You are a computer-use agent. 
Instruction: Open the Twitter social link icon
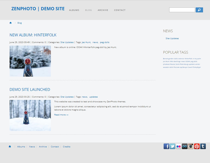172,146
